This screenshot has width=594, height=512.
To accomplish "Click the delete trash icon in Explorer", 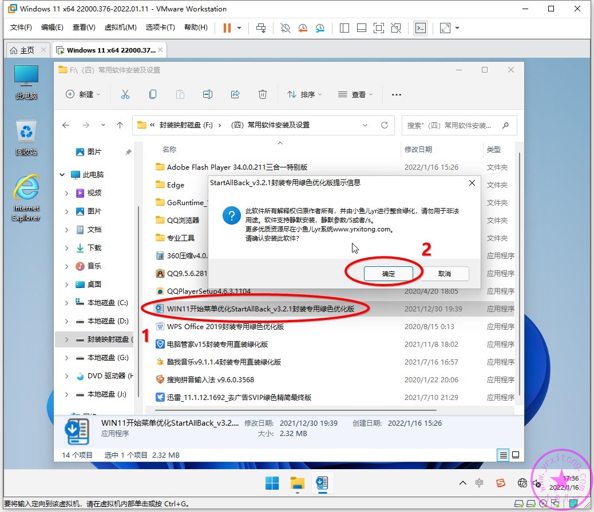I will (263, 94).
